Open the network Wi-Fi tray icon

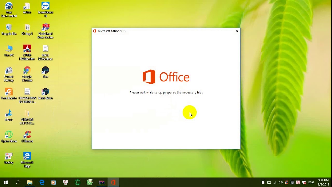[275, 182]
